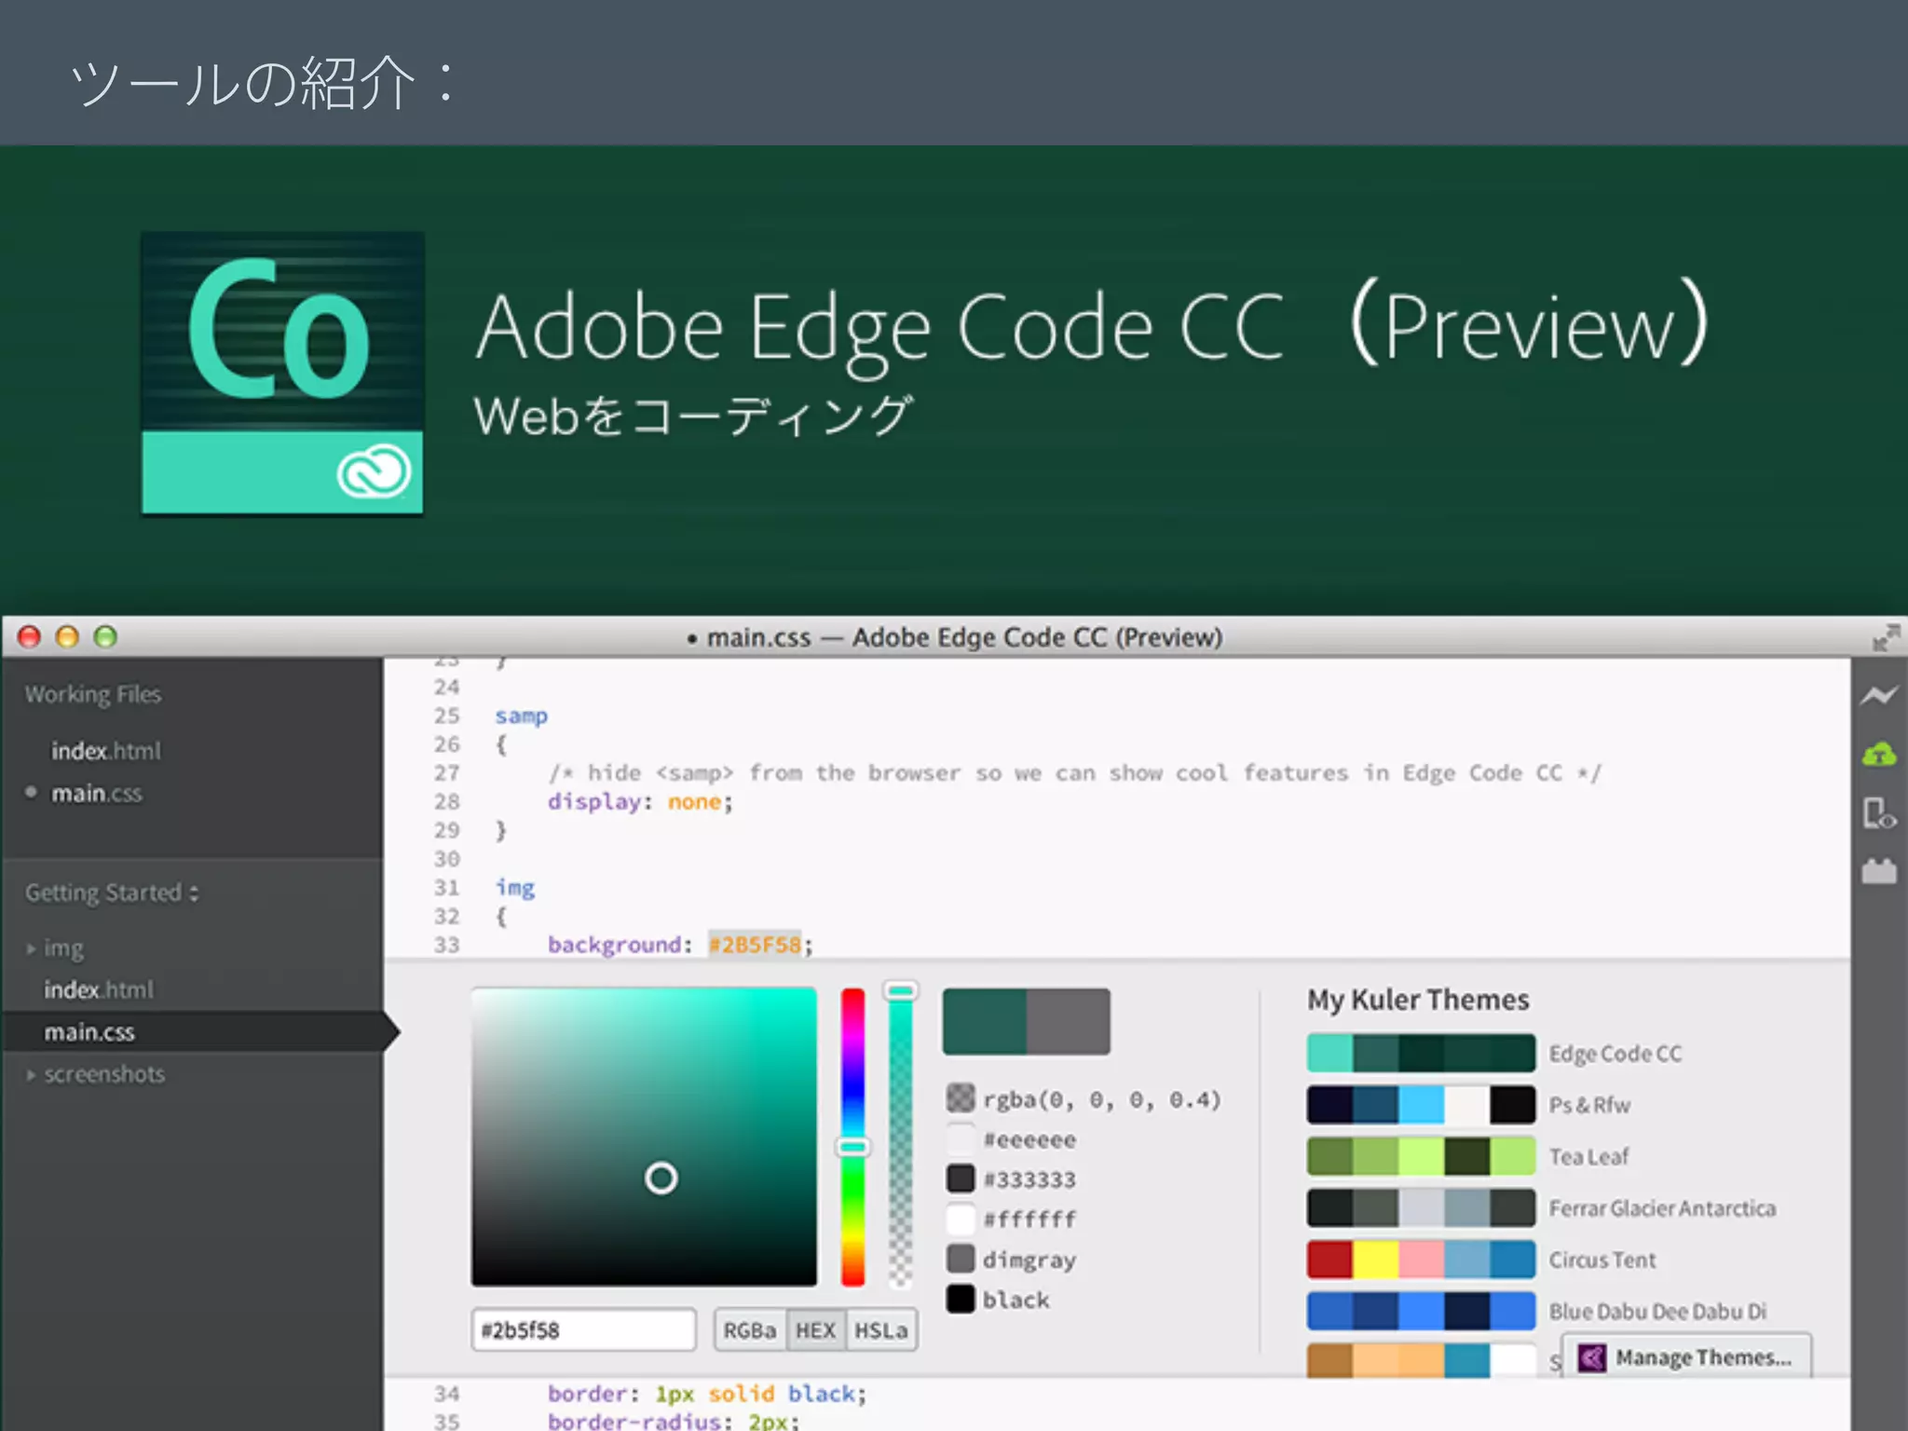Pick the #ffffff color swatch

(961, 1220)
